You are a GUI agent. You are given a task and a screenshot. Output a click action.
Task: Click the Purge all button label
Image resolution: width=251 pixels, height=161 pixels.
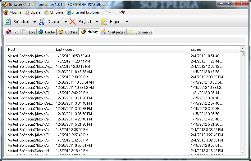point(85,22)
